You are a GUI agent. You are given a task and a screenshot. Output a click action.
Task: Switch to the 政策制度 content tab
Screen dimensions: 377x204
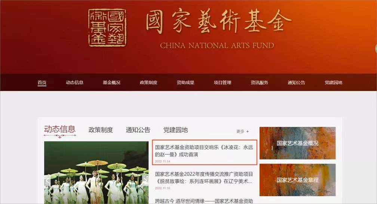(x=101, y=130)
